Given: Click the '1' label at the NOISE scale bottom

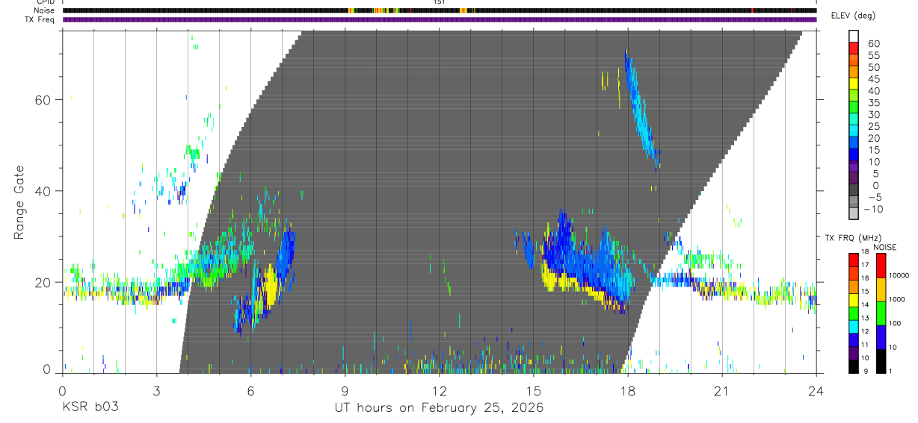Looking at the screenshot, I should coord(892,371).
